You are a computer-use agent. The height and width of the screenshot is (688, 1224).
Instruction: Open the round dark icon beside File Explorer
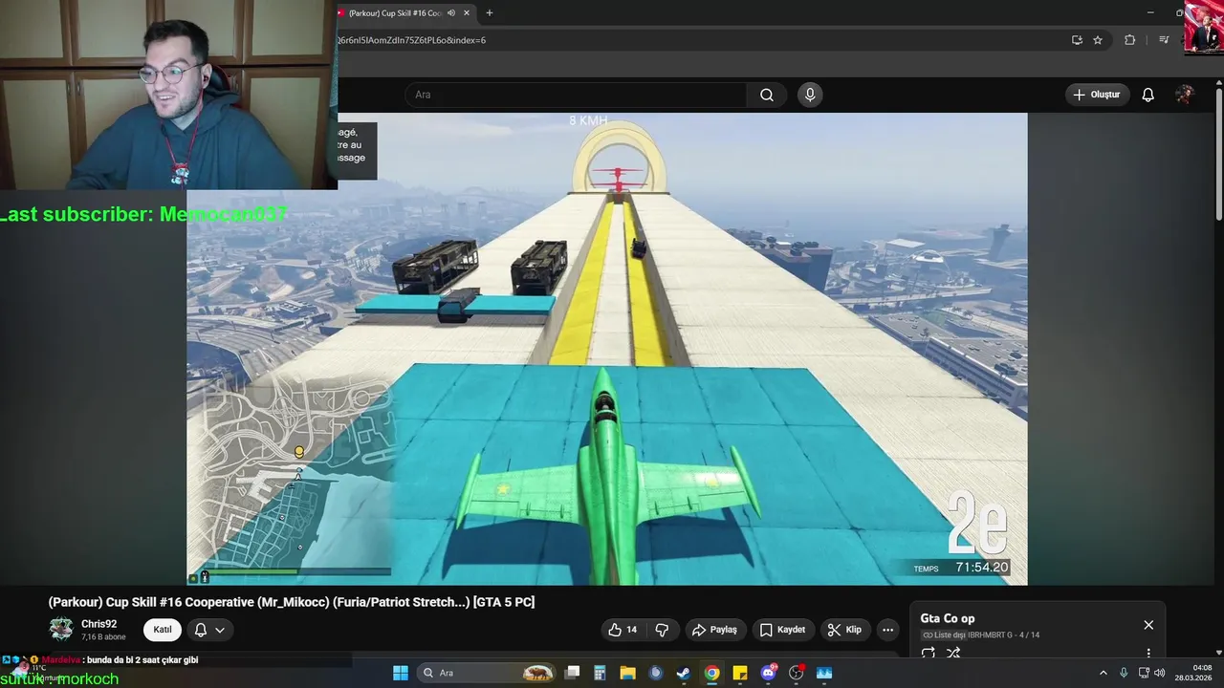[655, 673]
